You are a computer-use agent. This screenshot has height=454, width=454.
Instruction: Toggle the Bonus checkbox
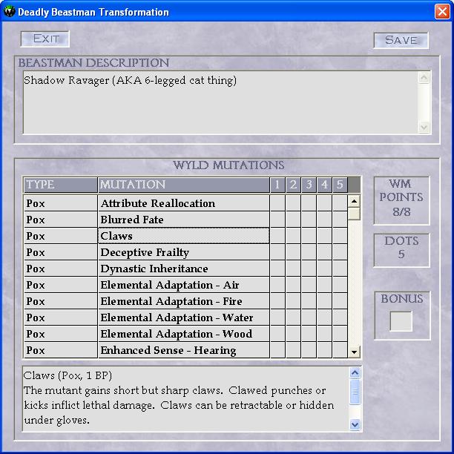[401, 320]
